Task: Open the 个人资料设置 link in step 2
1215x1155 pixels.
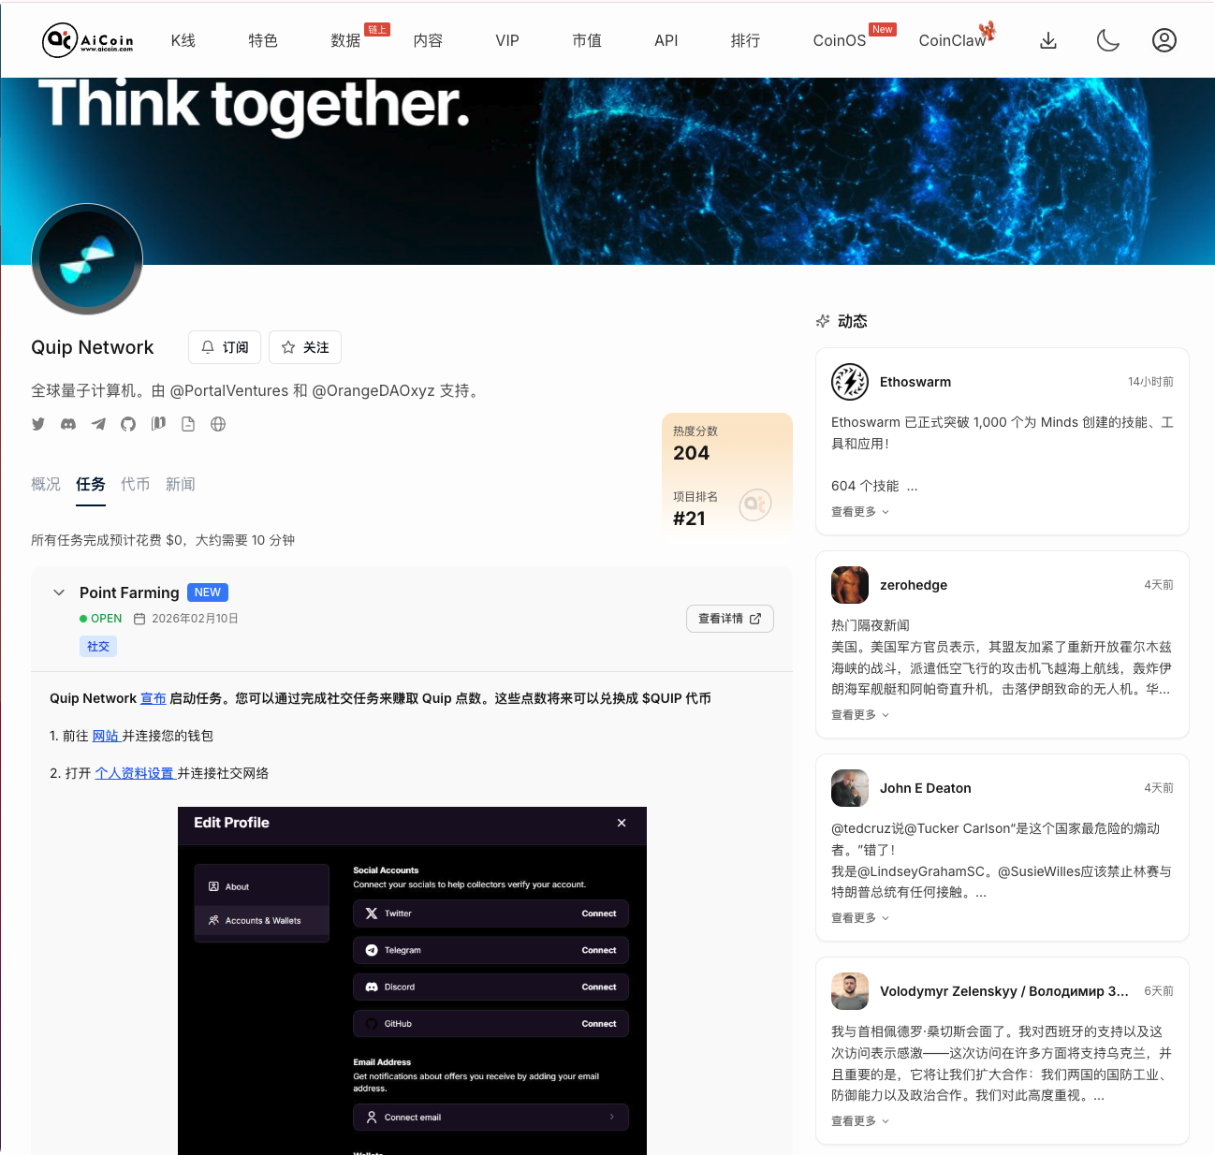Action: (136, 773)
